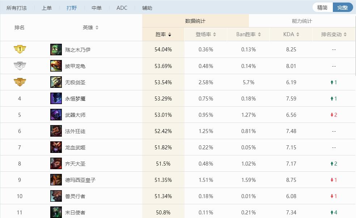Click the 兽灵行者 champion portrait
356x218 pixels.
point(56,196)
